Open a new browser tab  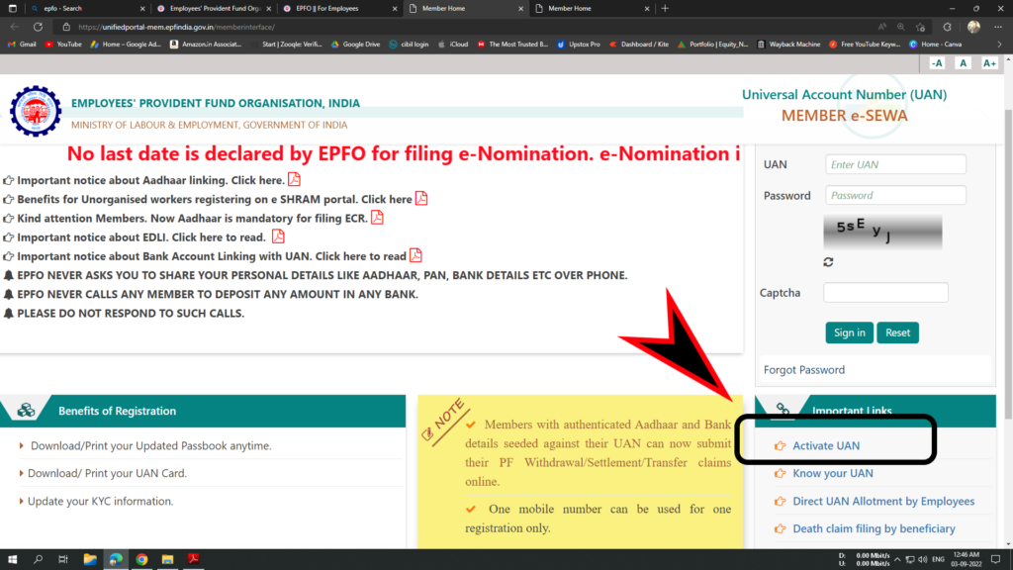[665, 8]
